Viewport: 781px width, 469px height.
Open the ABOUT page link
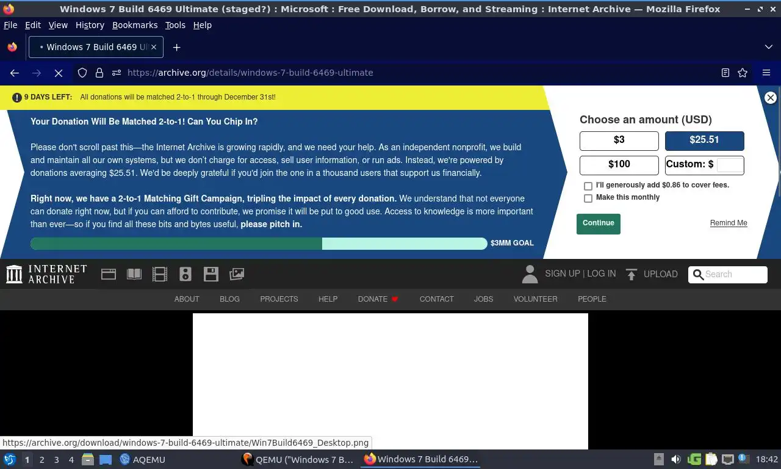click(187, 299)
